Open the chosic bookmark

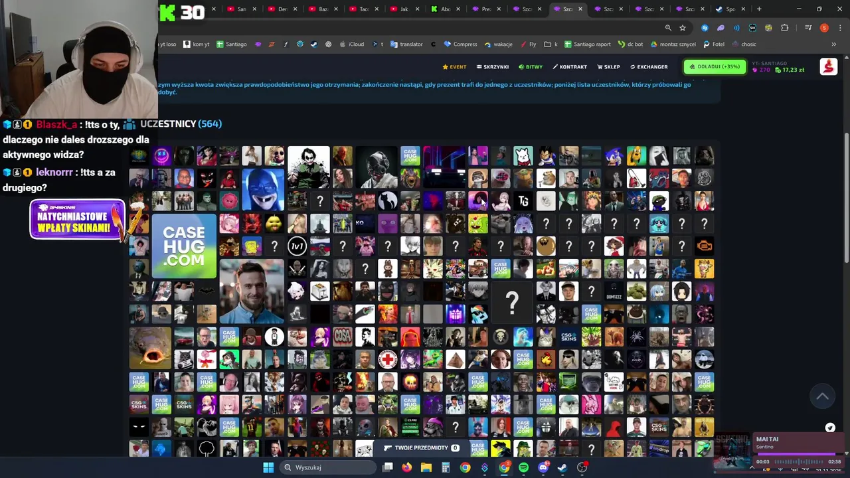coord(744,44)
